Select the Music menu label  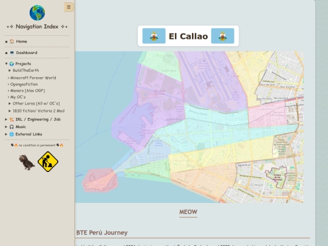(x=21, y=127)
